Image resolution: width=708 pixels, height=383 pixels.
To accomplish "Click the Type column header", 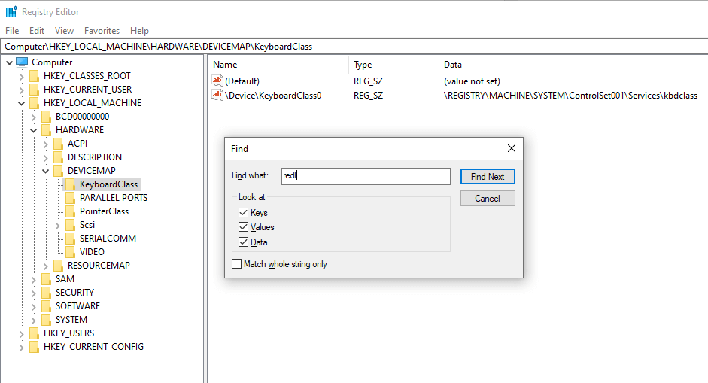I will (x=394, y=65).
